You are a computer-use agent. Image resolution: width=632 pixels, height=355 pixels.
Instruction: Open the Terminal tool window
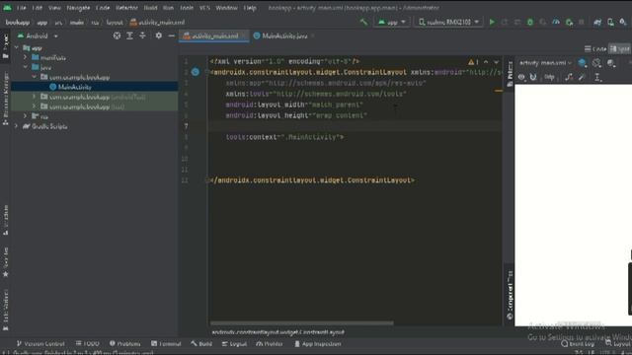[166, 344]
